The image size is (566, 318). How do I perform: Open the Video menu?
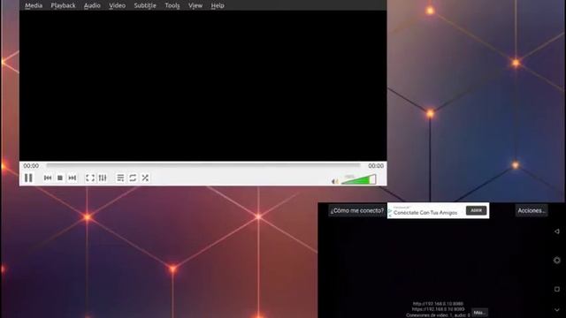(x=118, y=5)
